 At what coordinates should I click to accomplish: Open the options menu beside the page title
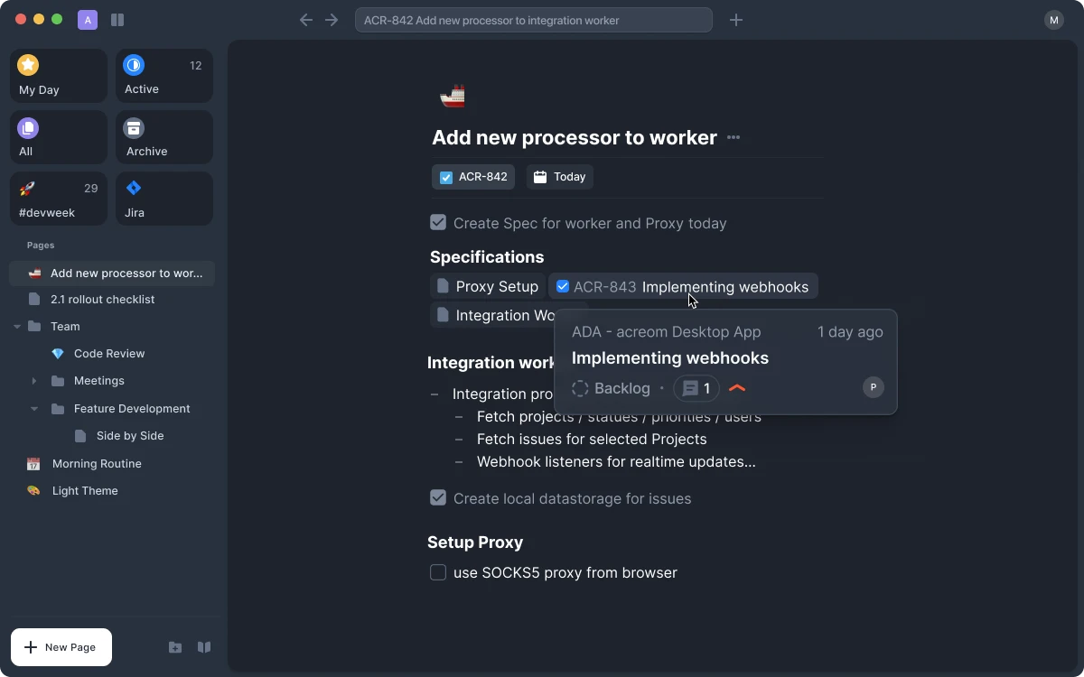click(x=733, y=137)
